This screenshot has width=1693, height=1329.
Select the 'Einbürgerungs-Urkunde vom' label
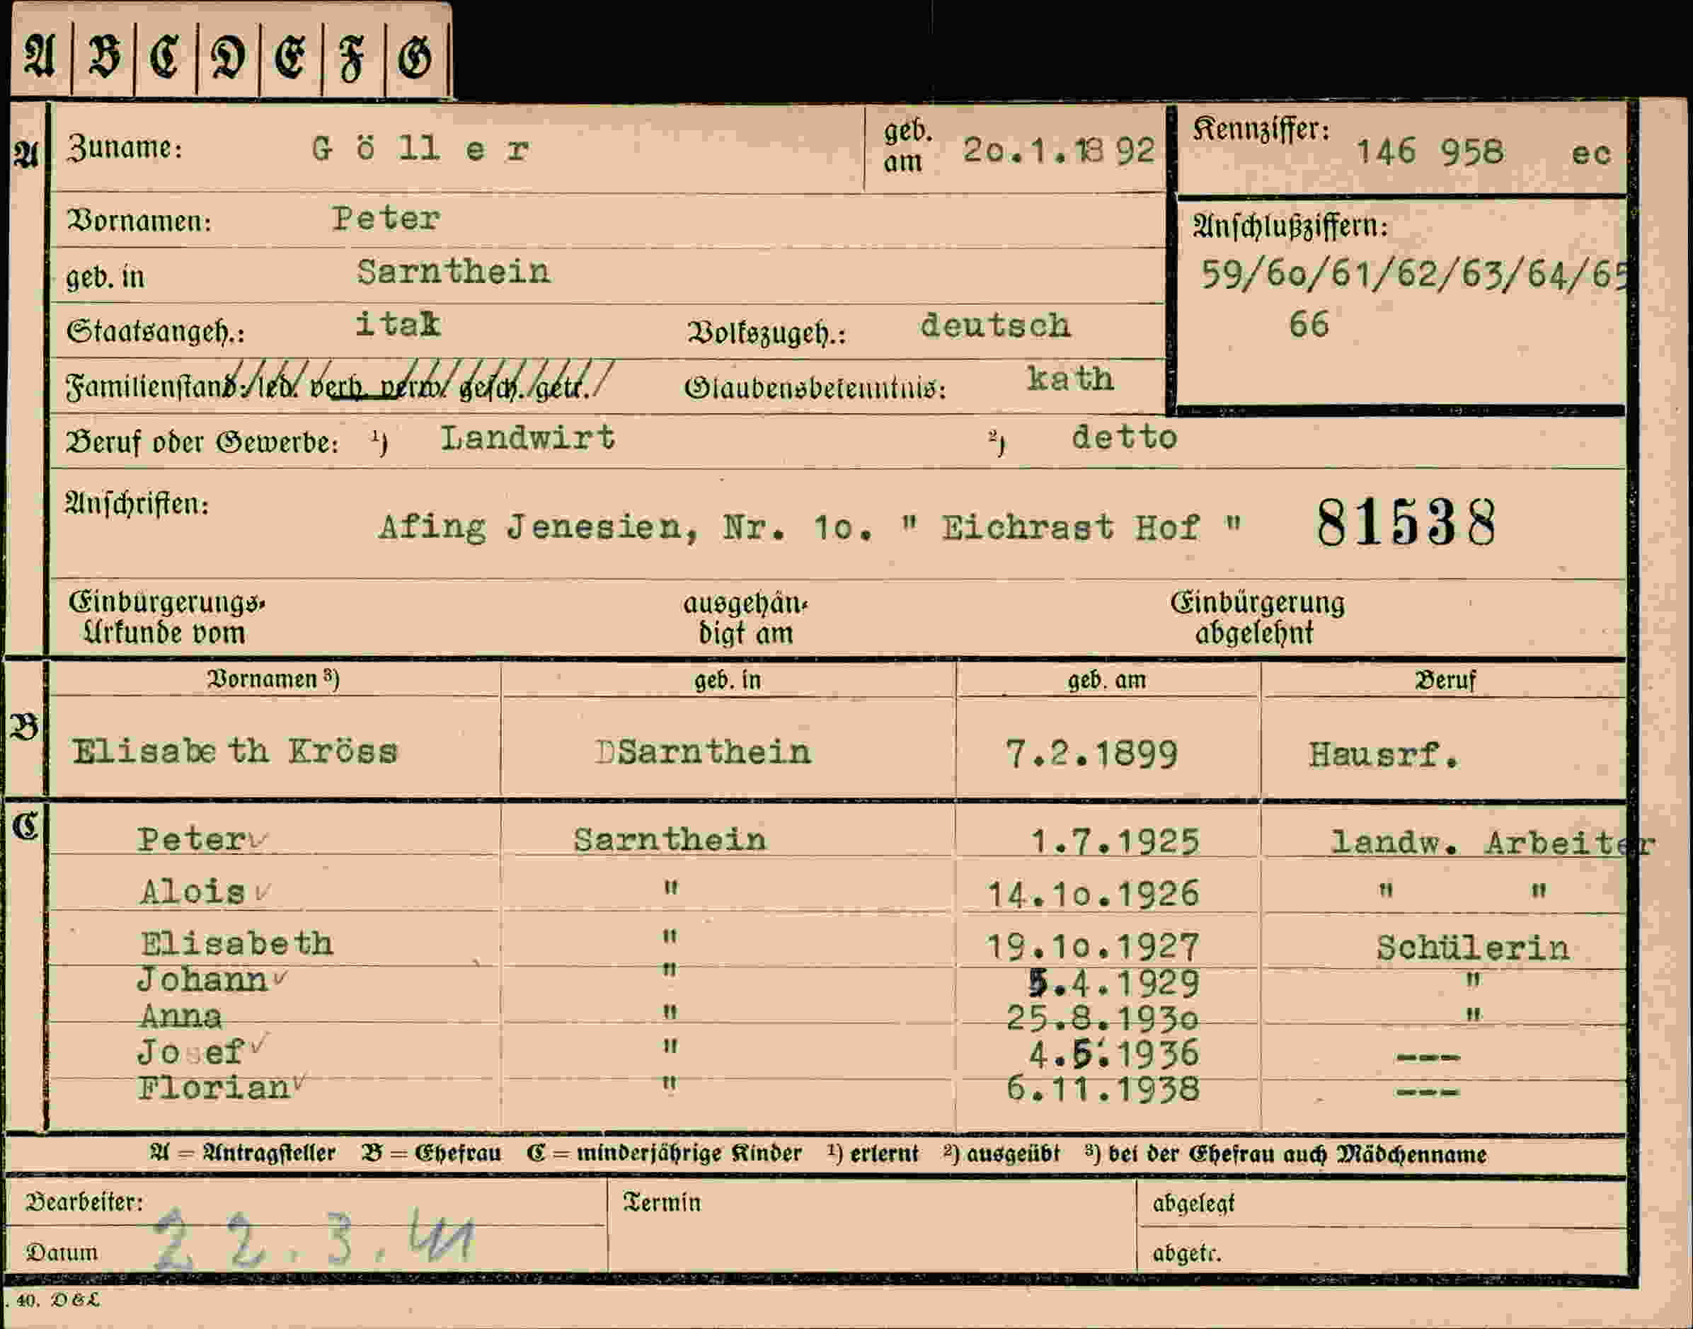[166, 617]
